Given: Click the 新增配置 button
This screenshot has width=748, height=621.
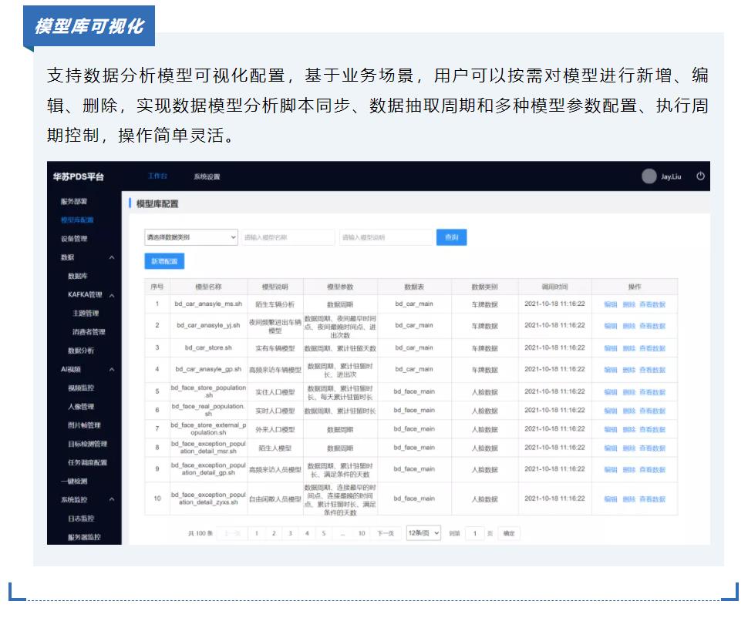Looking at the screenshot, I should 164,262.
